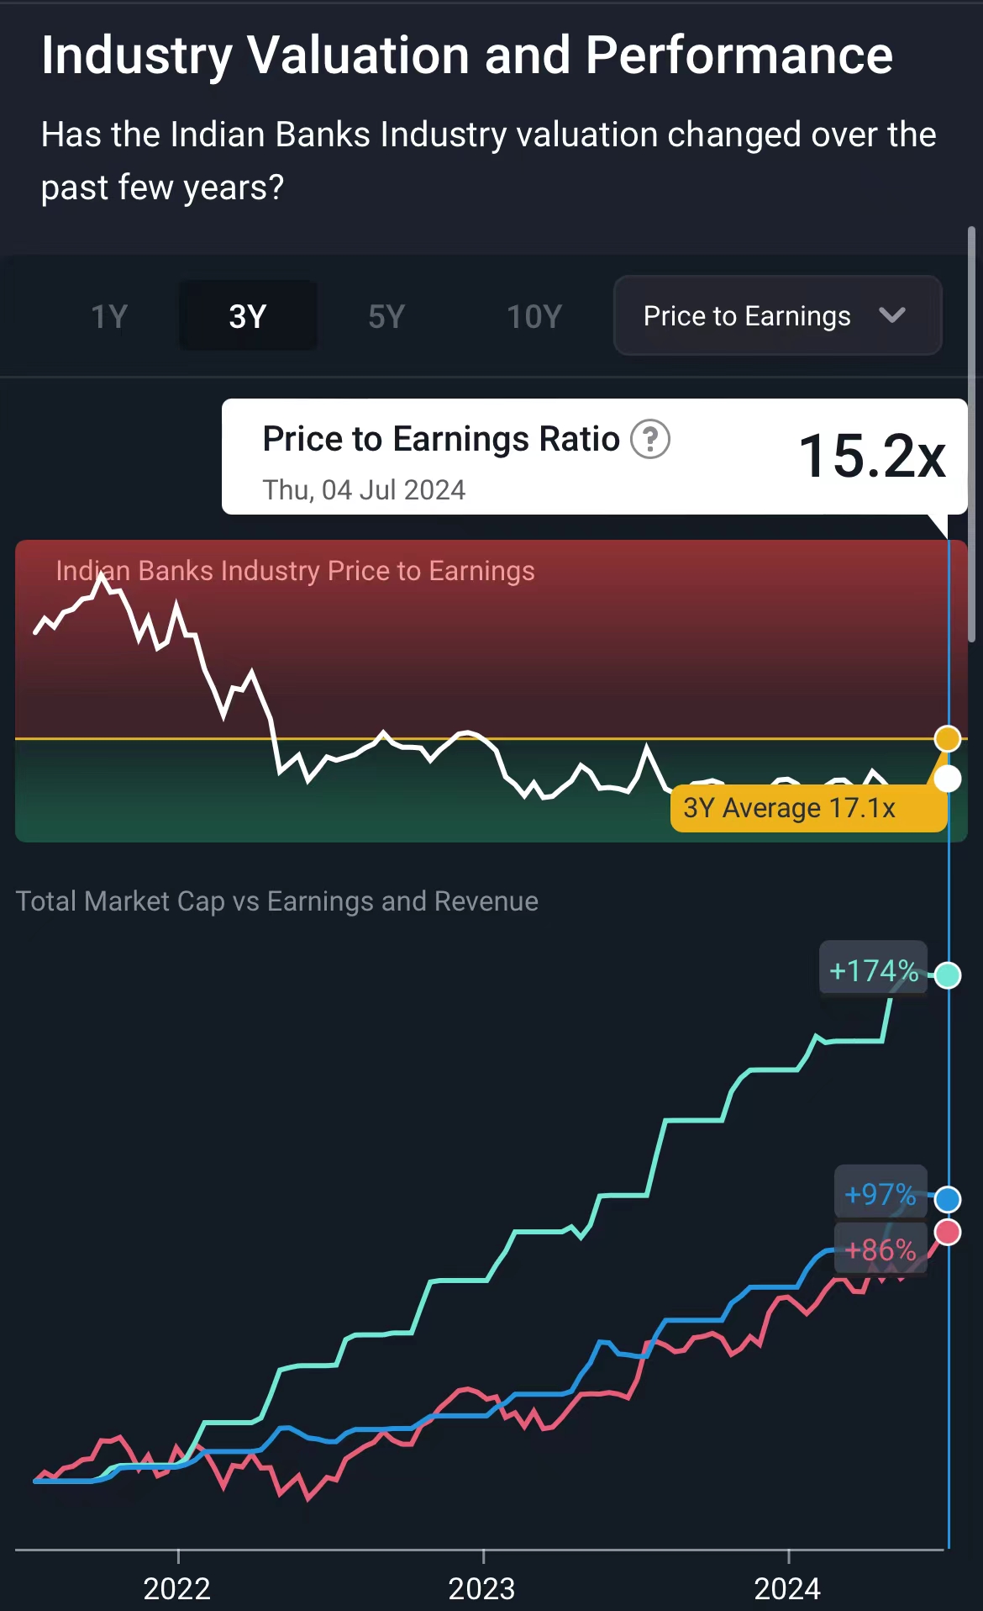
Task: Click the teal +174% endpoint dot
Action: pyautogui.click(x=948, y=975)
